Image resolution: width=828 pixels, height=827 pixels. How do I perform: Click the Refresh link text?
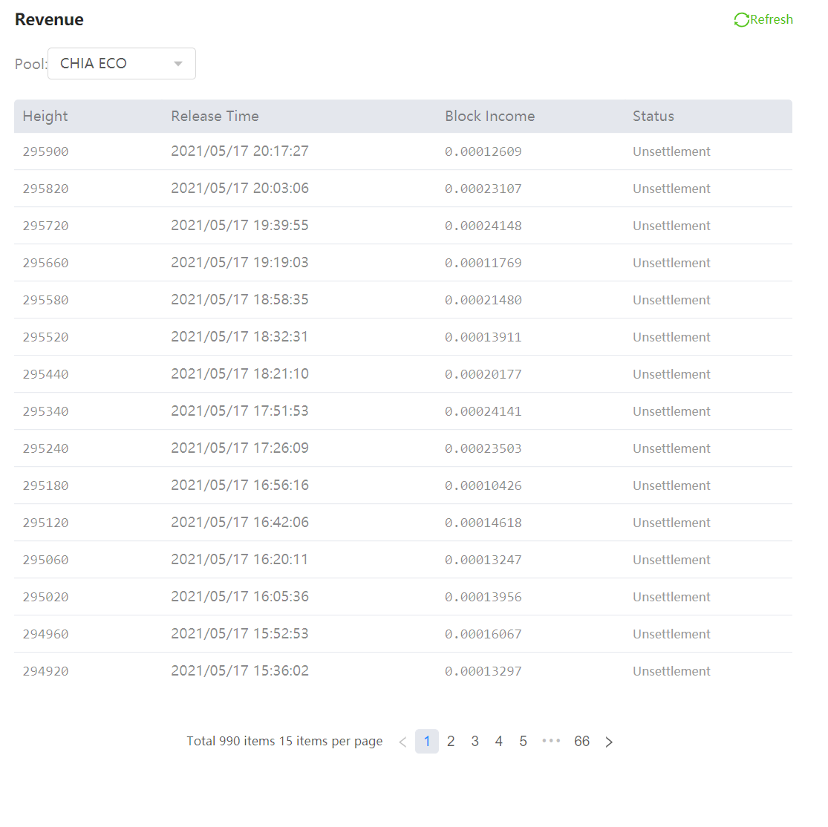[x=770, y=19]
